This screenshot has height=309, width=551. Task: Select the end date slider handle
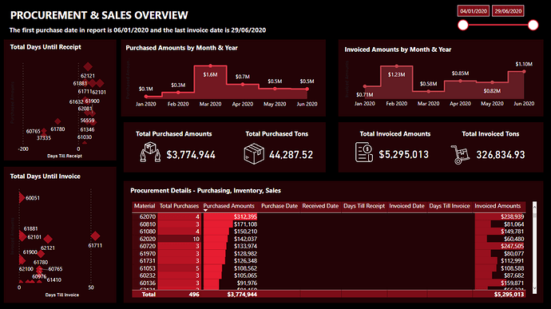coord(533,25)
